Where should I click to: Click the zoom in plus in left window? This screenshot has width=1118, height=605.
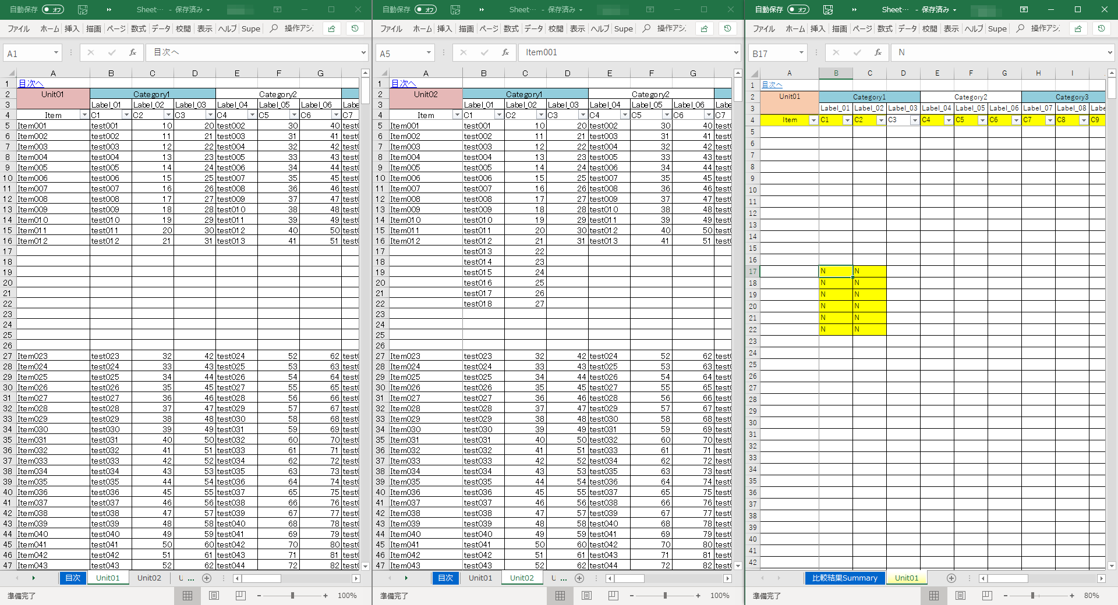pyautogui.click(x=326, y=596)
